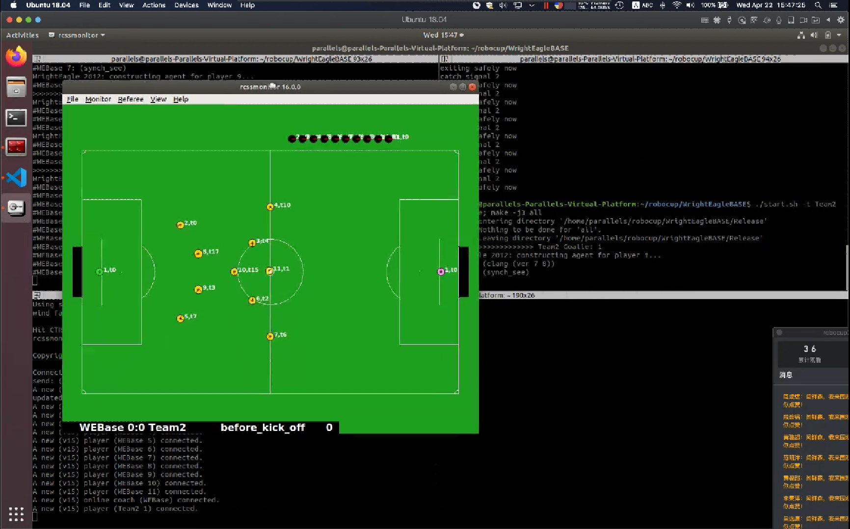
Task: Open the Referee menu in rcssmonitor
Action: coord(131,99)
